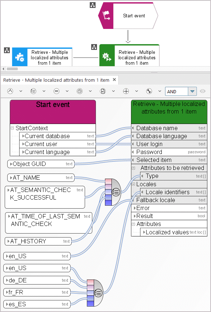Open the AND operator combo box arrow
The height and width of the screenshot is (312, 211).
point(192,91)
